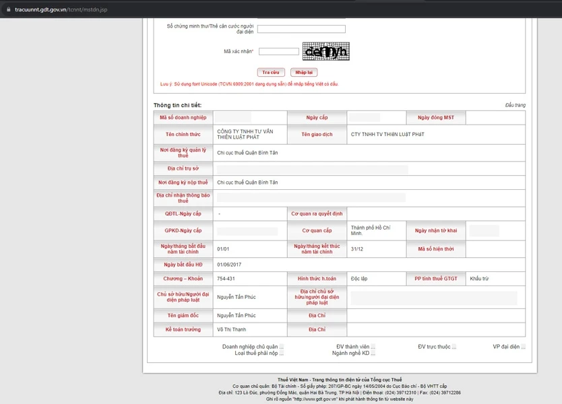Open VP đại diện details link
This screenshot has height=404, width=562.
coord(523,347)
